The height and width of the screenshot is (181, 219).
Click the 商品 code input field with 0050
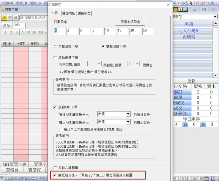pos(19,25)
